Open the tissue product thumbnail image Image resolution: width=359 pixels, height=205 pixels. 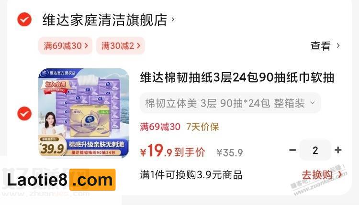[x=84, y=113]
